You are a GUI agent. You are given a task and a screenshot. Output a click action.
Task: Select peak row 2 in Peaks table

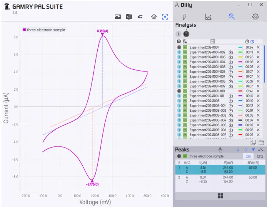[x=220, y=179]
